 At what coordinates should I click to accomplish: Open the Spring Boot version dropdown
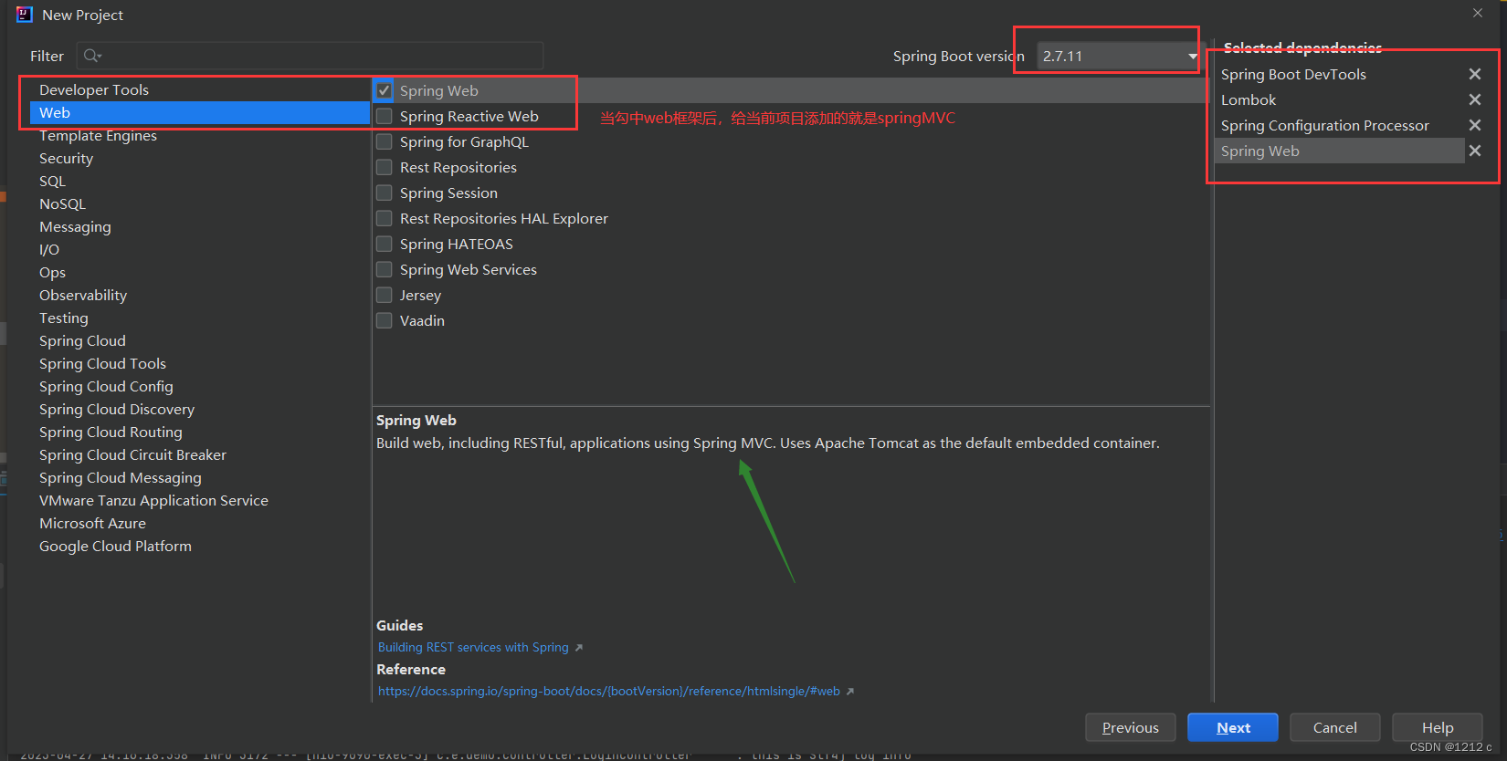pyautogui.click(x=1119, y=56)
